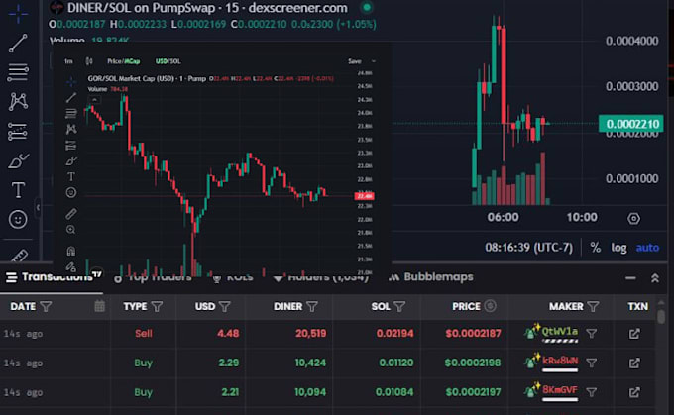674x415 pixels.
Task: Click the 2.21 USD amount cell
Action: tap(230, 392)
